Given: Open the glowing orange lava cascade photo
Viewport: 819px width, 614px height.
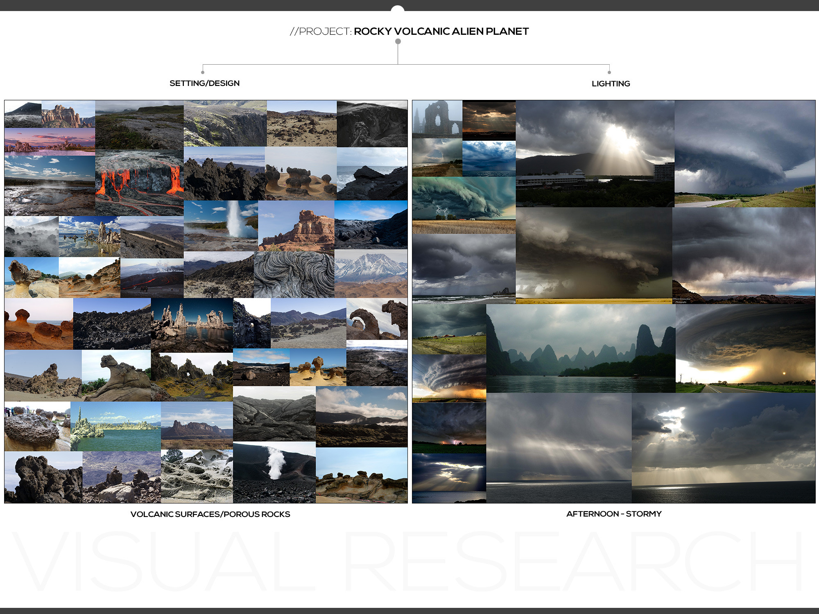Looking at the screenshot, I should (x=139, y=183).
